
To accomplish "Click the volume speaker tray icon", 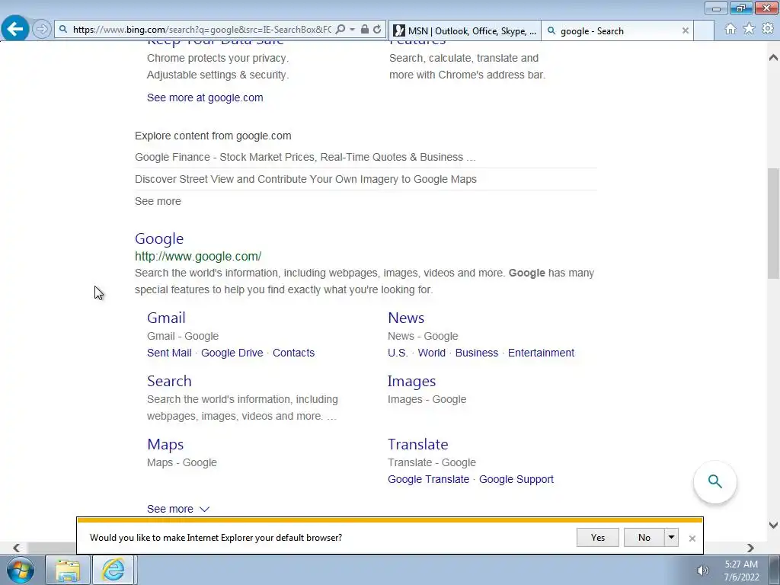I will (x=702, y=570).
